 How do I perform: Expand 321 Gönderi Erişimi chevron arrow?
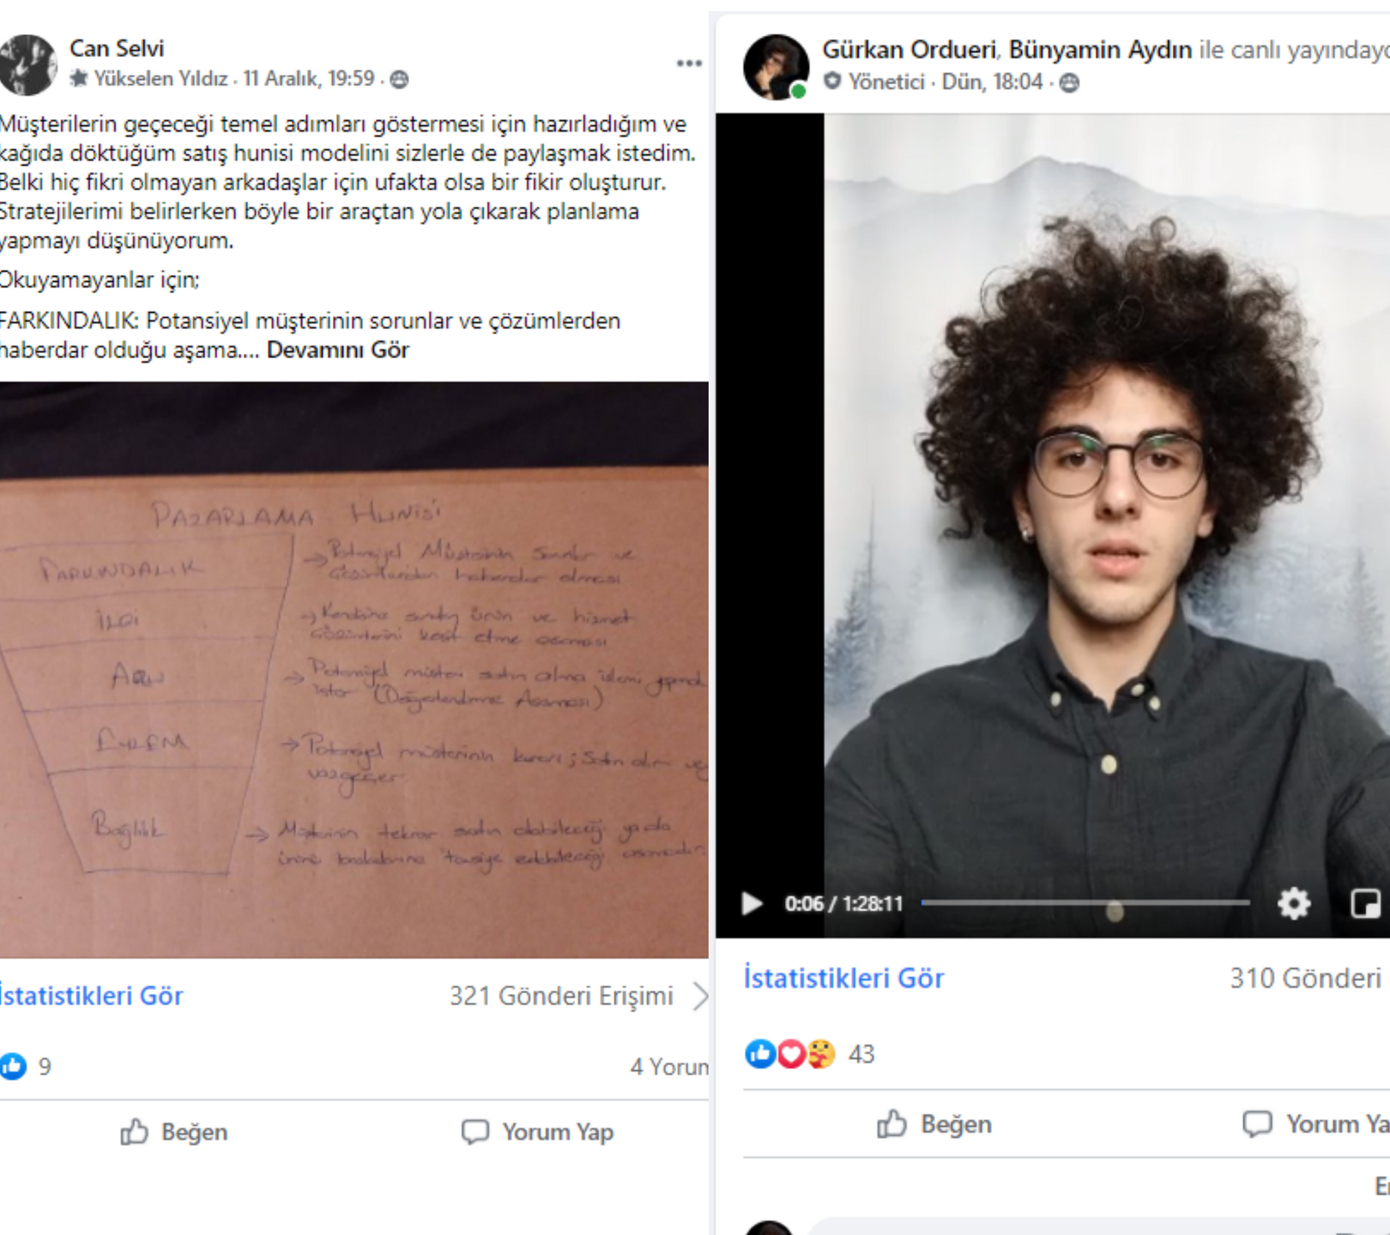(700, 996)
